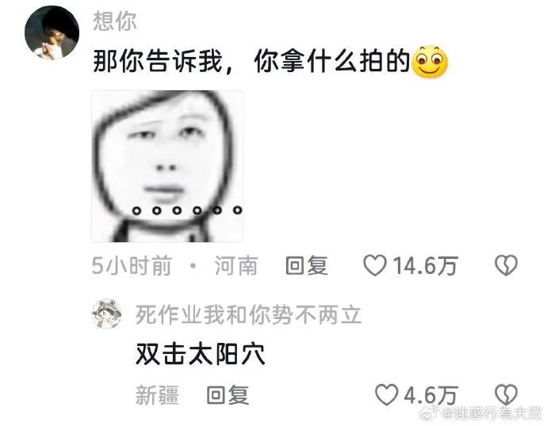This screenshot has width=547, height=426.
Task: Open the raccoon avatar of the replier
Action: tap(107, 314)
